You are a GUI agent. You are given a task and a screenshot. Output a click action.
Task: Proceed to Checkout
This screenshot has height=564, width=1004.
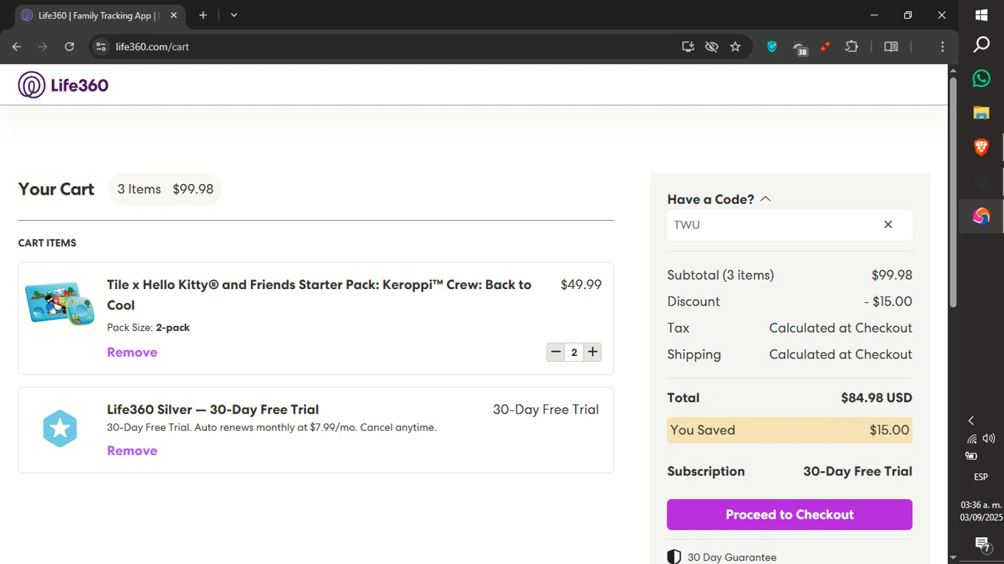coord(789,514)
